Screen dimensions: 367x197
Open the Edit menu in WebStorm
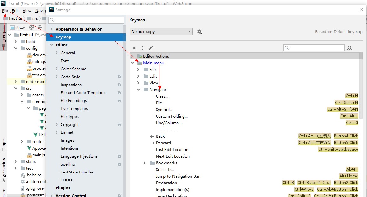(x=15, y=11)
